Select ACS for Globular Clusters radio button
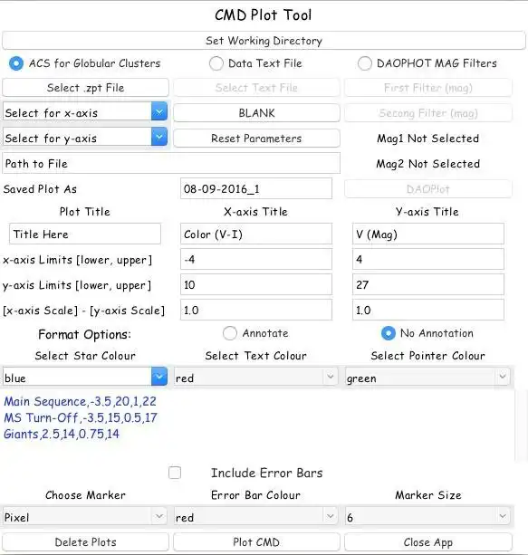528x555 pixels. click(16, 63)
